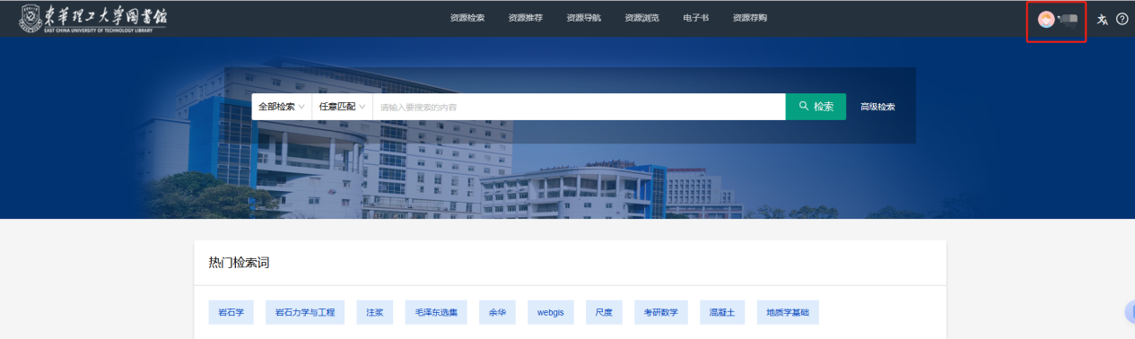The width and height of the screenshot is (1135, 339).
Task: Click the East China University library logo
Action: click(x=92, y=19)
